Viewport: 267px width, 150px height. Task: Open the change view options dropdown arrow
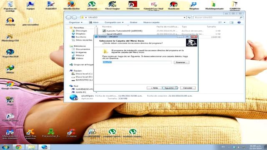tap(224, 22)
